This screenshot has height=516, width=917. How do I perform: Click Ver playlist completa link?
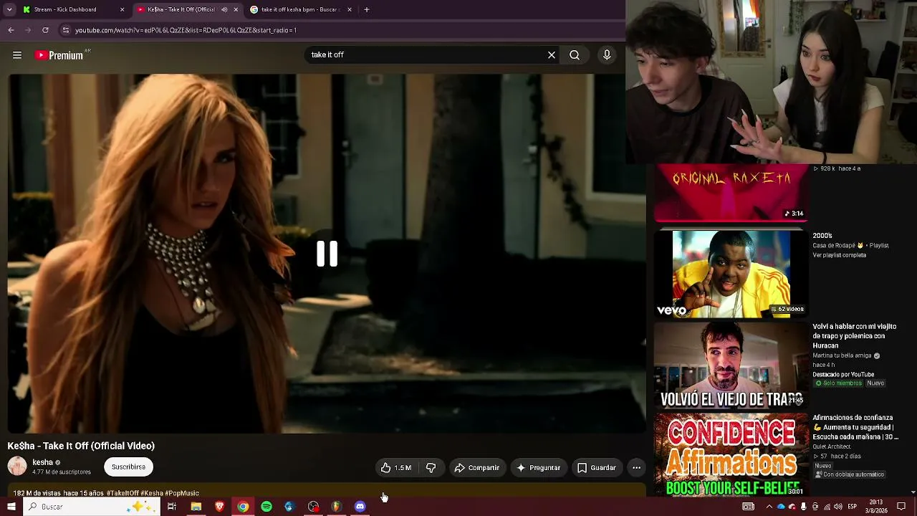pyautogui.click(x=839, y=255)
